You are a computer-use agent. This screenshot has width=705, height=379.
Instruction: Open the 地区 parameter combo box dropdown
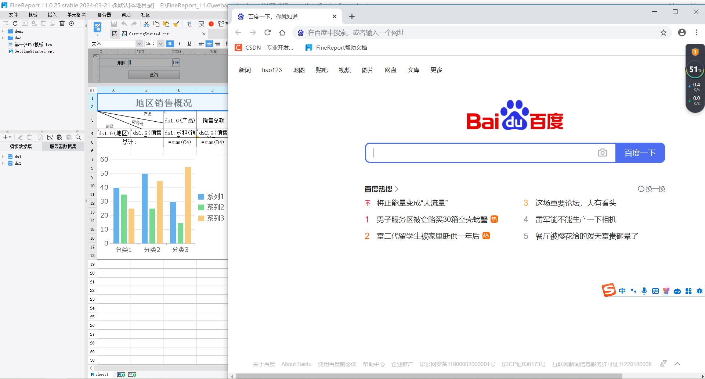176,63
